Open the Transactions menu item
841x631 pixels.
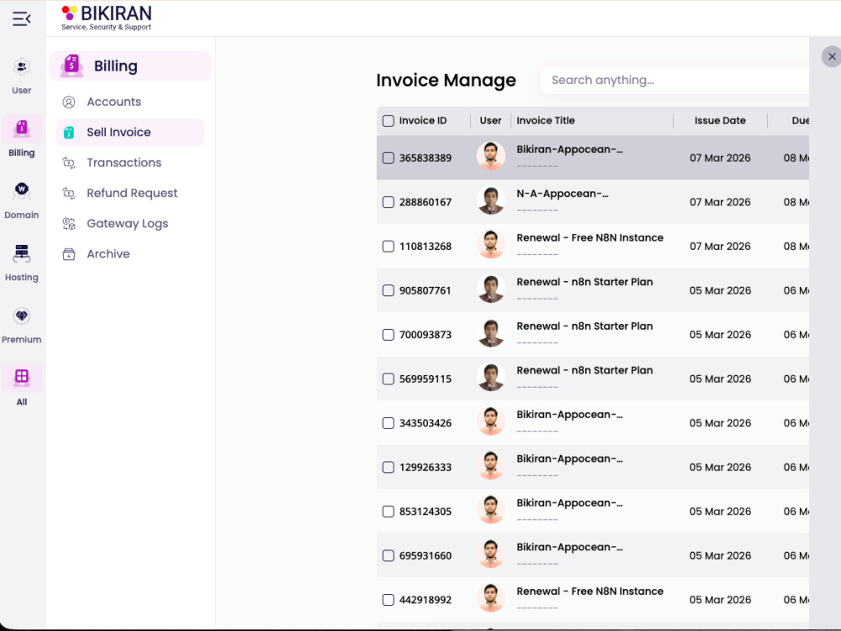pos(130,162)
